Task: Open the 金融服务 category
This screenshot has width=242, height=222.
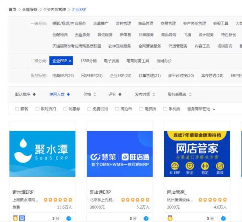Action: pyautogui.click(x=82, y=35)
